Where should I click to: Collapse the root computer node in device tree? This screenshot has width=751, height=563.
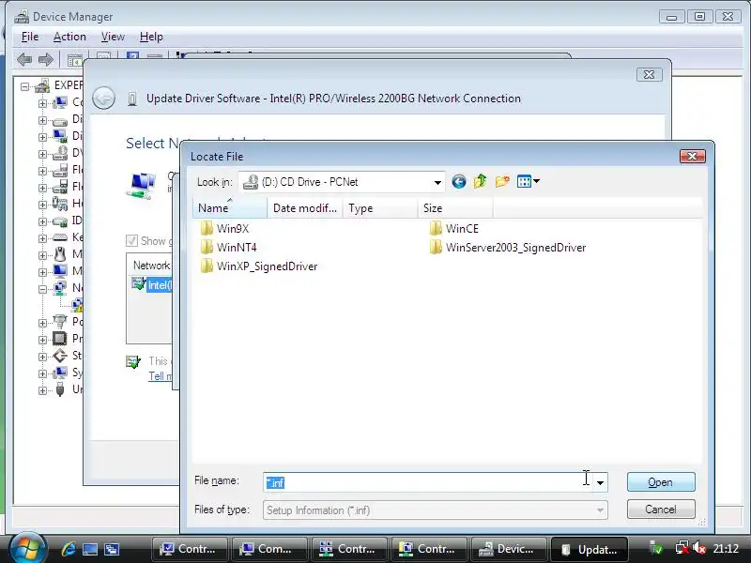[x=24, y=86]
